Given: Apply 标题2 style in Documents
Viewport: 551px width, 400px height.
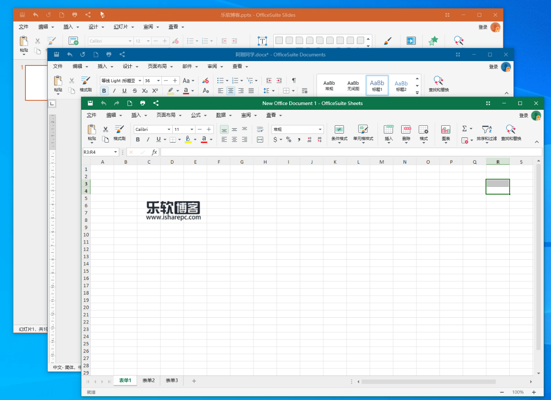Looking at the screenshot, I should click(401, 86).
